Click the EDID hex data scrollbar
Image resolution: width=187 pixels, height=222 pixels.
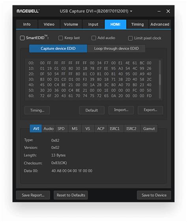tap(160, 79)
